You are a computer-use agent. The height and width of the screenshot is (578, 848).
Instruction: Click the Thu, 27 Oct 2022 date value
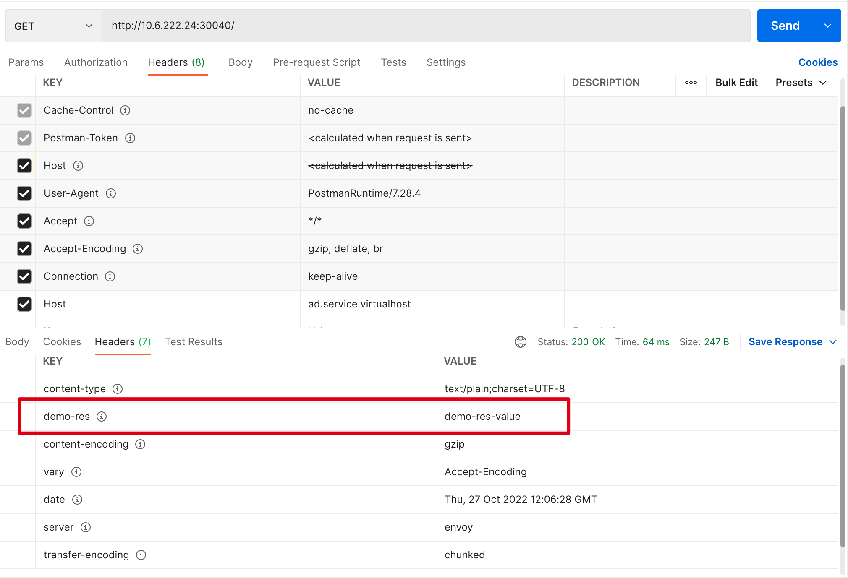521,500
